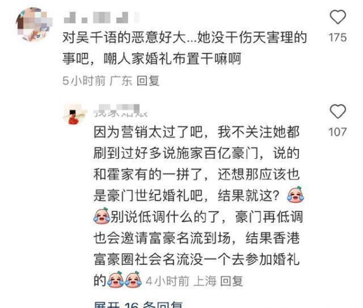Tap second crying emoji before 4小时前
Image resolution: width=363 pixels, height=308 pixels.
pos(133,280)
